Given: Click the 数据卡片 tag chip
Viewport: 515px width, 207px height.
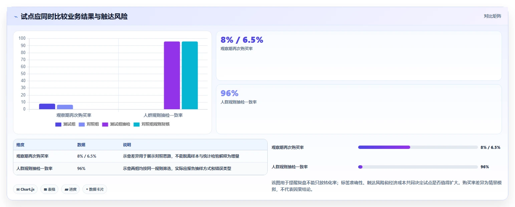Looking at the screenshot, I should tap(95, 189).
